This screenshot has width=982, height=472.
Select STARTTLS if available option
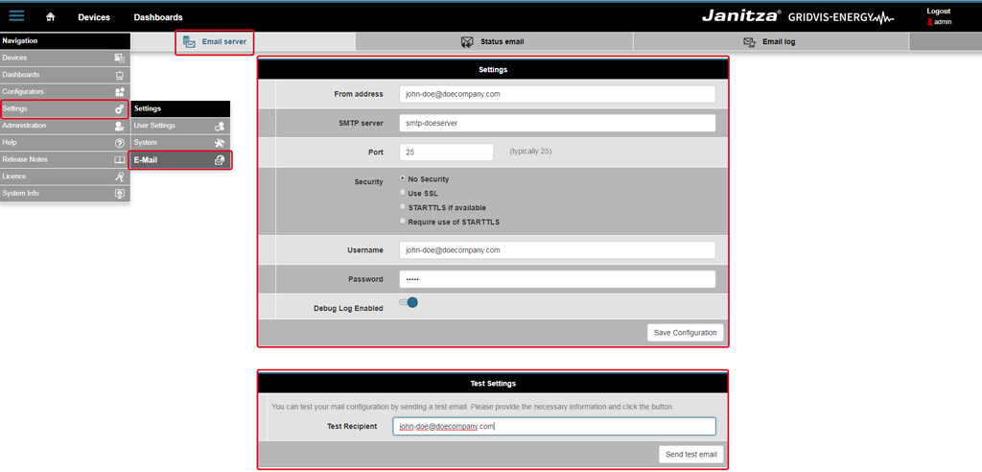(x=403, y=207)
